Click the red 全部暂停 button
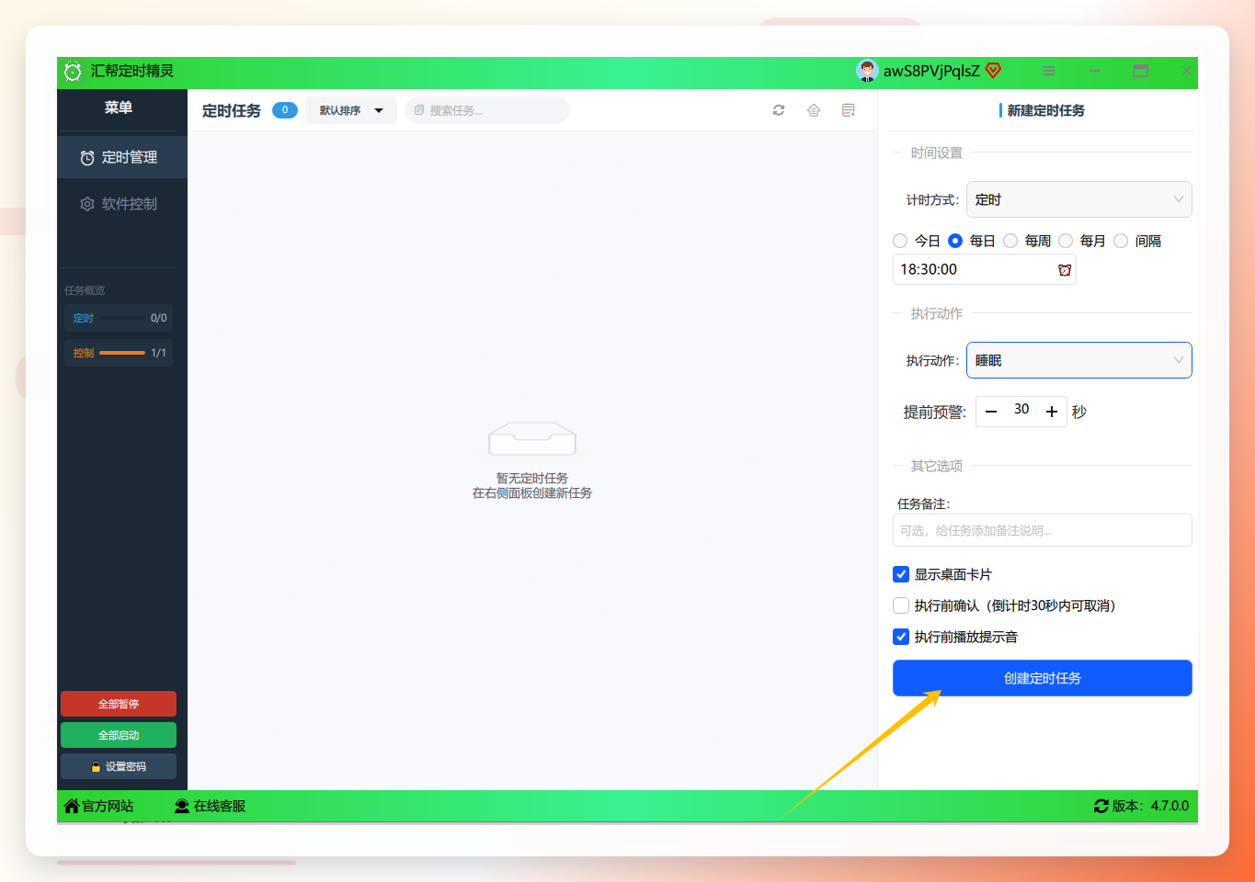Viewport: 1255px width, 882px height. pyautogui.click(x=119, y=704)
